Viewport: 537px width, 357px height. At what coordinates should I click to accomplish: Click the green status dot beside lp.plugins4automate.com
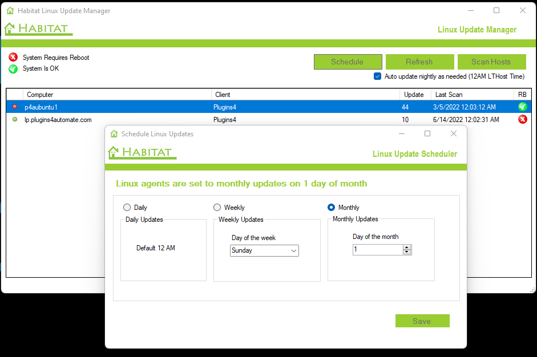[x=15, y=119]
